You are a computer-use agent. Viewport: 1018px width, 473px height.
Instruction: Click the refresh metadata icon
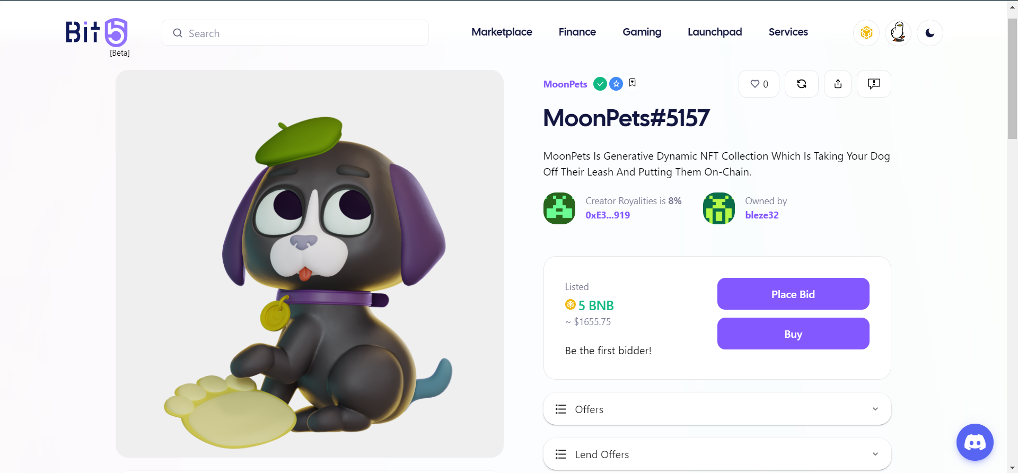coord(802,84)
